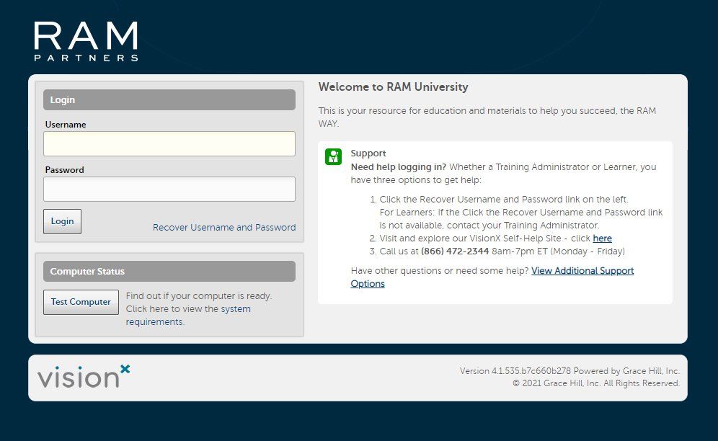Open the Recover Username and Password link
Image resolution: width=718 pixels, height=441 pixels.
[x=223, y=227]
